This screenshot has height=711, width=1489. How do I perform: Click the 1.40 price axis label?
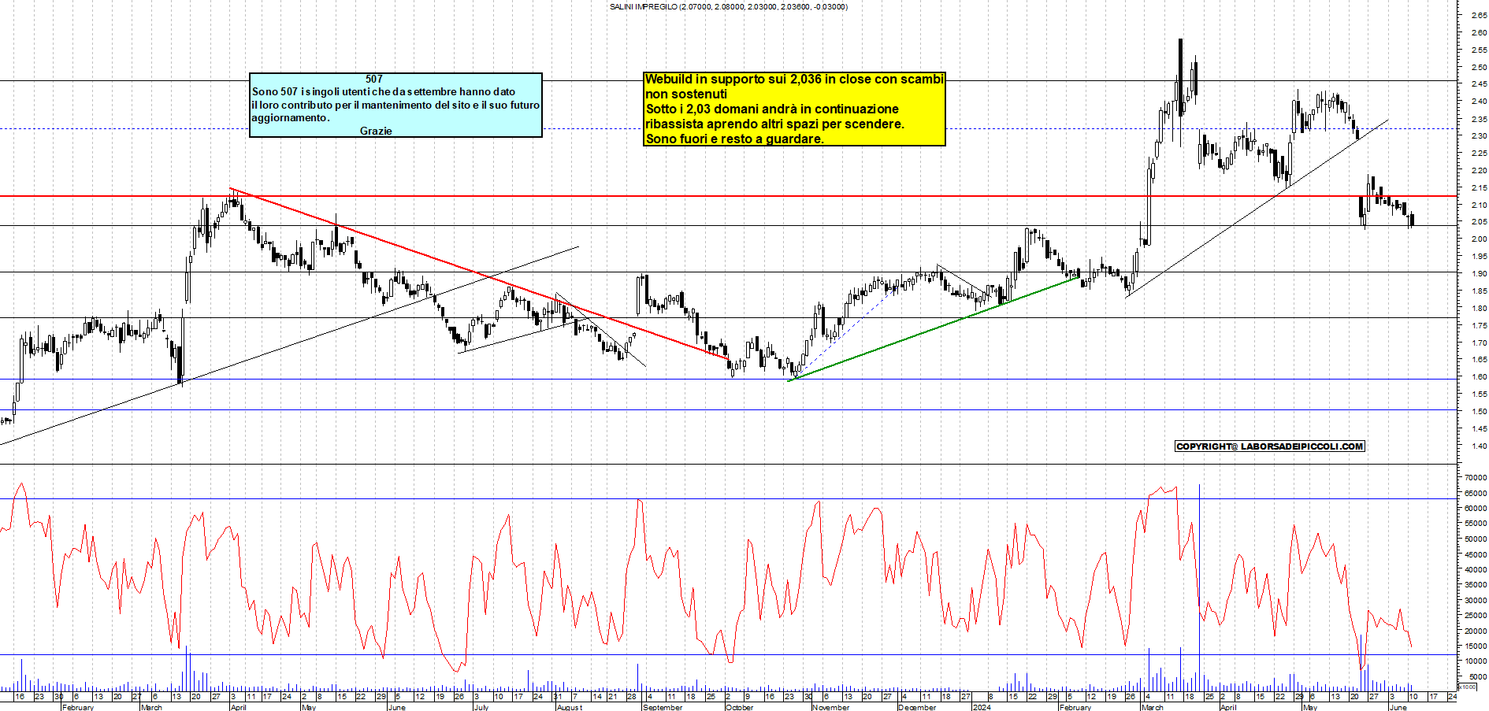click(x=1479, y=446)
